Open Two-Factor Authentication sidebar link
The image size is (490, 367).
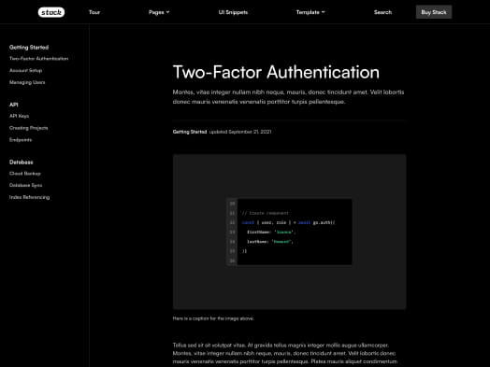38,59
